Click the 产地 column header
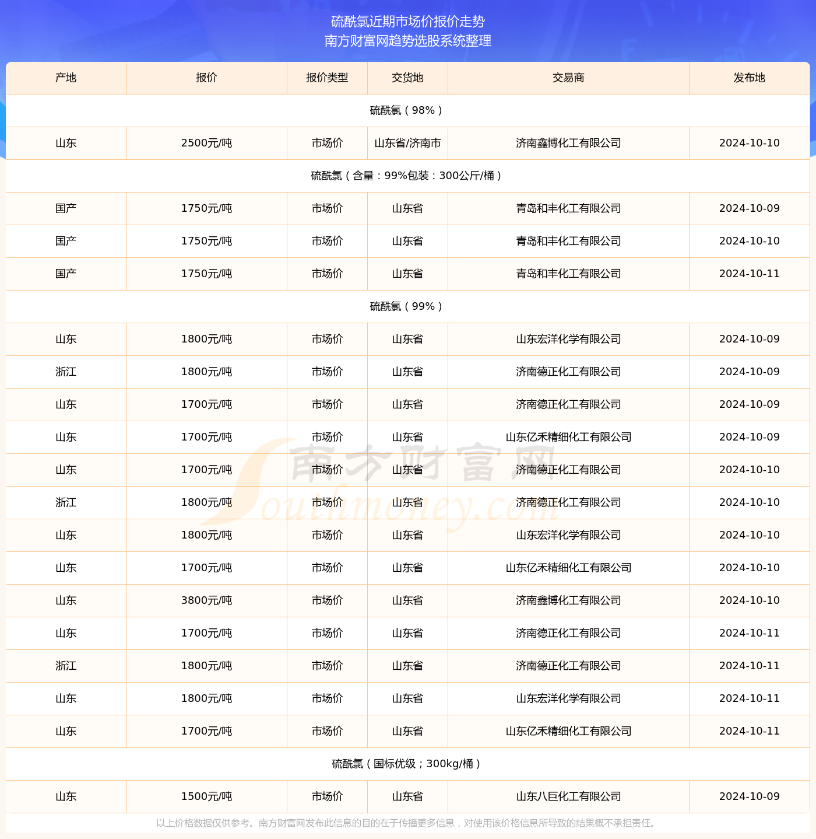The height and width of the screenshot is (839, 816). (66, 78)
